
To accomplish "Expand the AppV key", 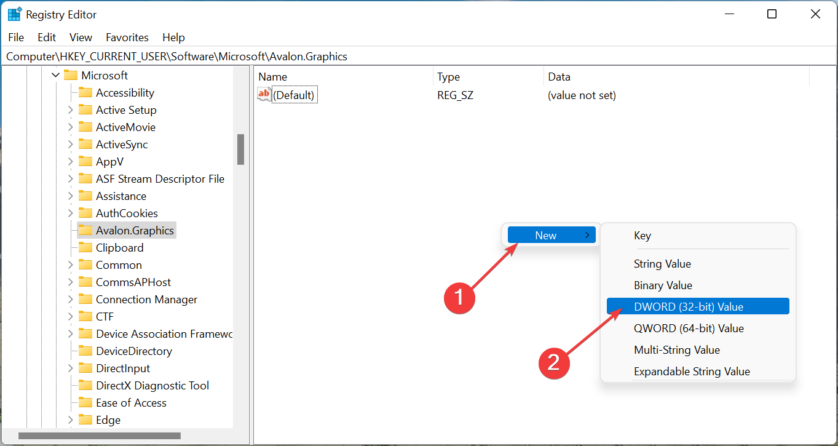I will coord(70,162).
